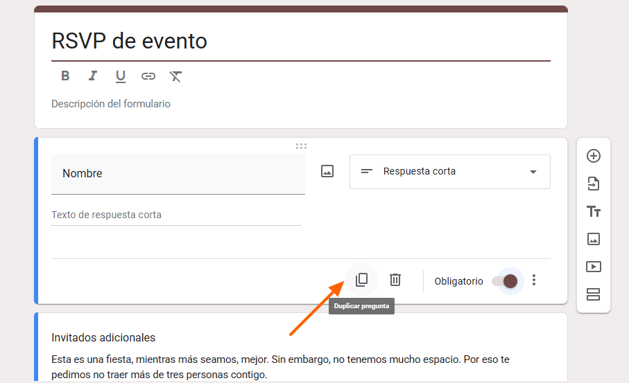Click the Obligatorio label

coord(458,281)
